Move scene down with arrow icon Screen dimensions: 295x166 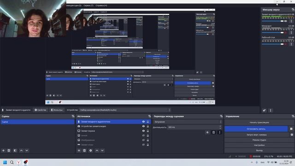pyautogui.click(x=27, y=150)
